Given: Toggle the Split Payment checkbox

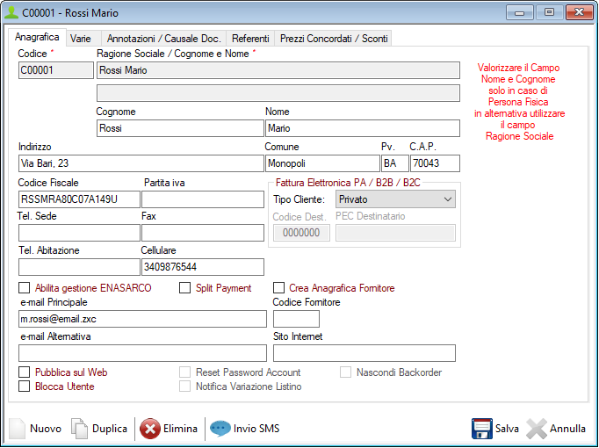Looking at the screenshot, I should 185,288.
